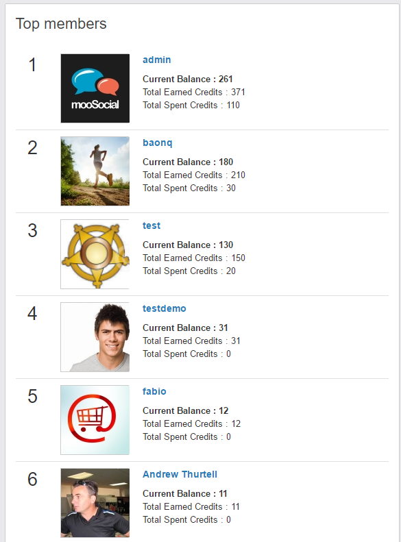Select admin's Current Balance 261 text
The width and height of the screenshot is (401, 542).
coord(188,79)
